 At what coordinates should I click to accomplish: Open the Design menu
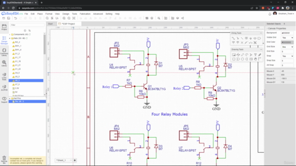click(66, 14)
